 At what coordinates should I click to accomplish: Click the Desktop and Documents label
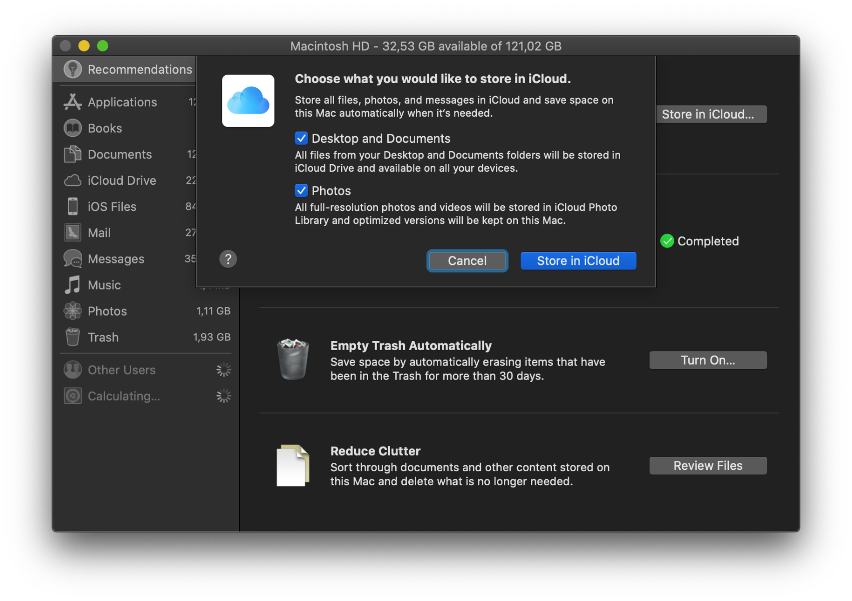click(381, 138)
